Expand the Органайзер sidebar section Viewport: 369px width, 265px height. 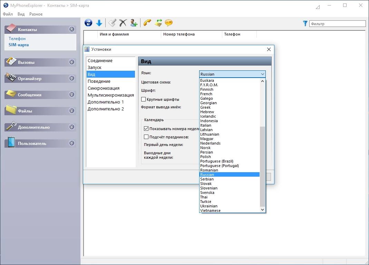[x=72, y=78]
